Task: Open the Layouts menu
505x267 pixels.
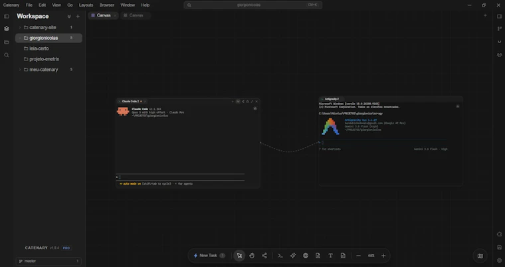Action: tap(86, 5)
